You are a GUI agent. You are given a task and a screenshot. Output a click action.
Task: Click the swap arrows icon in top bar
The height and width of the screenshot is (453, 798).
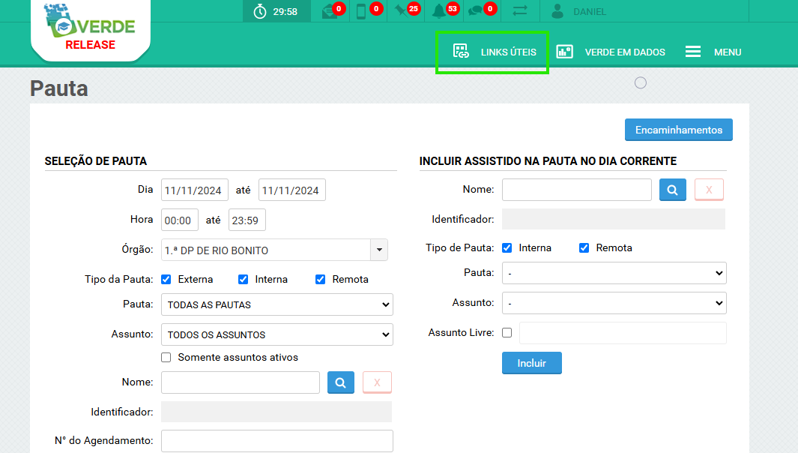click(x=519, y=11)
